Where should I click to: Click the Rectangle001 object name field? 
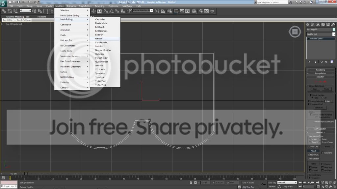(x=319, y=29)
